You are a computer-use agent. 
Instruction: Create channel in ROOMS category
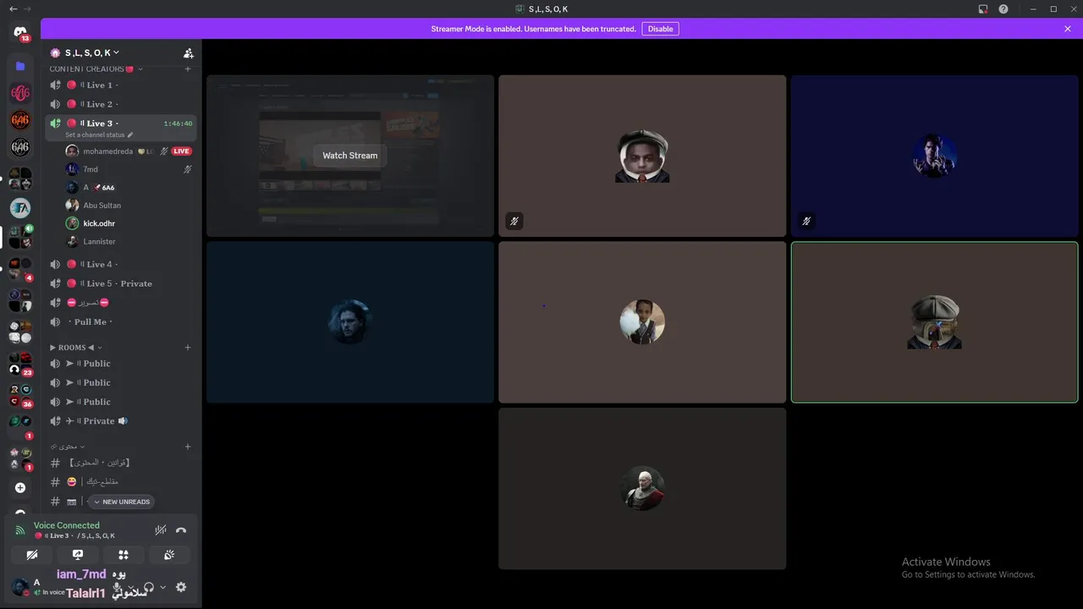pos(188,348)
